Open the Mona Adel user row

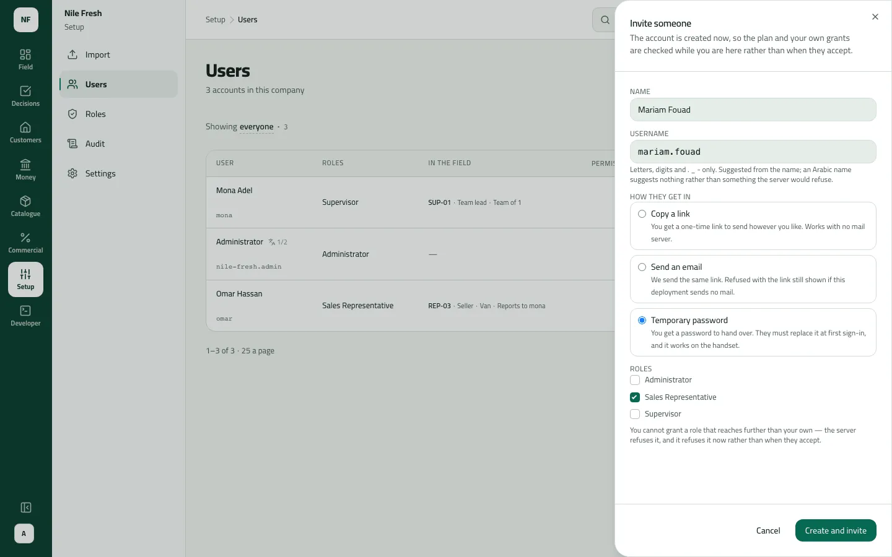(x=411, y=202)
